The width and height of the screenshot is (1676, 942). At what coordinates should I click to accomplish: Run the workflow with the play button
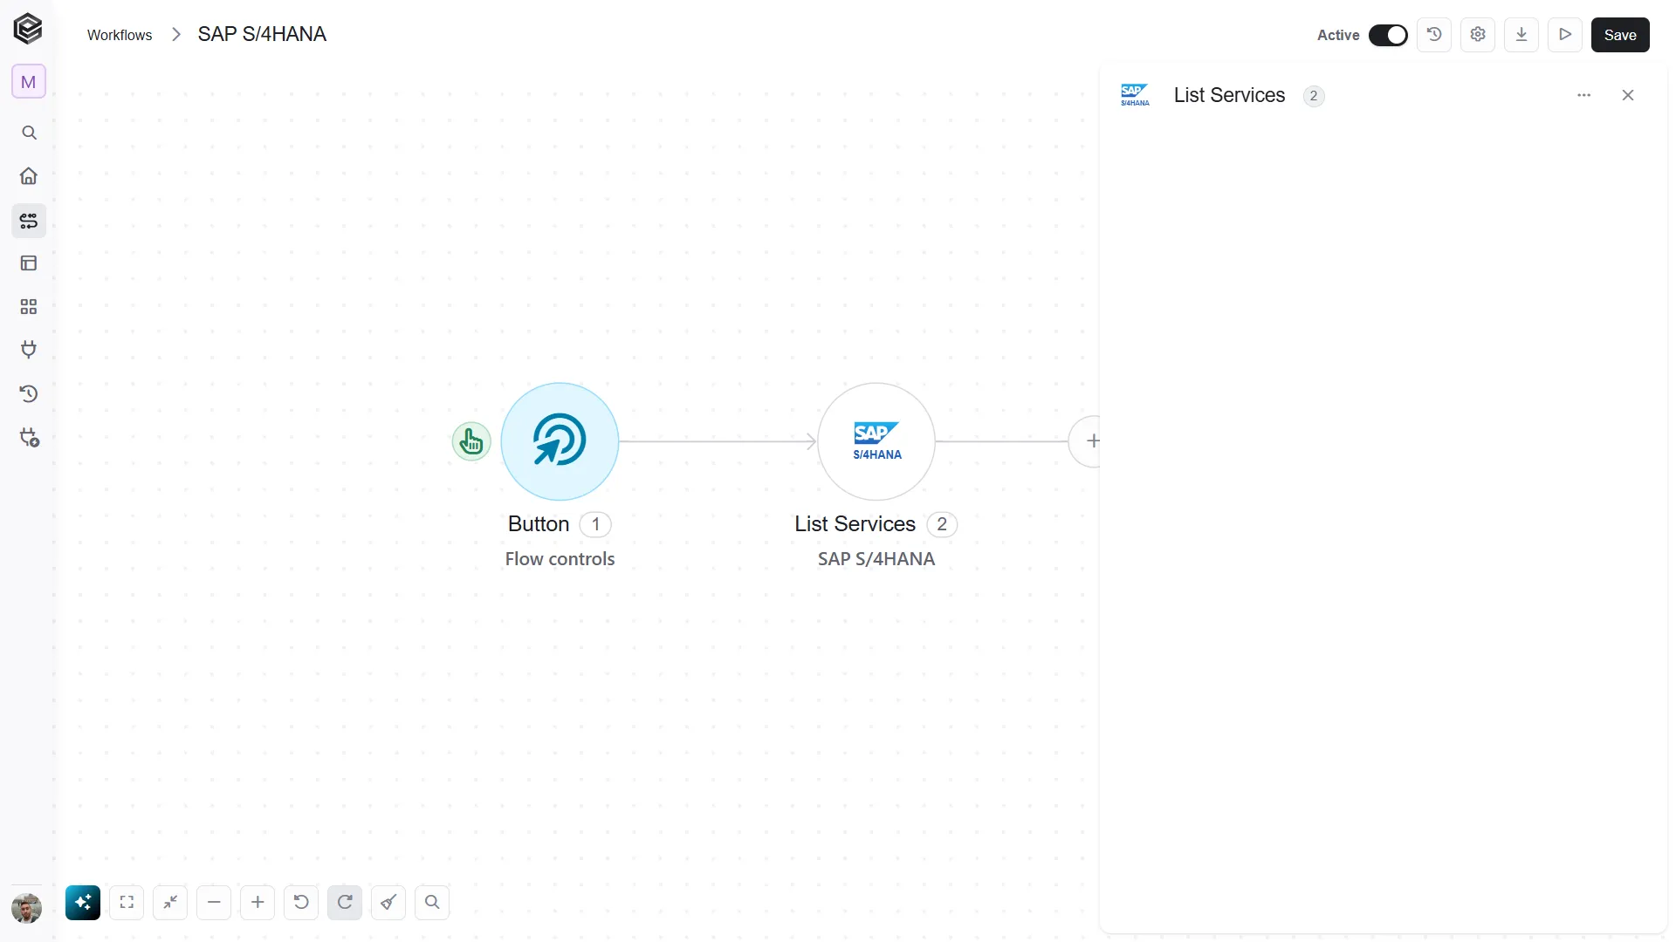point(1565,35)
